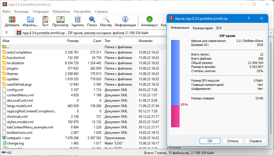Viewport: 274px width, 156px height.
Task: Go up one folder level arrow
Action: [7, 33]
